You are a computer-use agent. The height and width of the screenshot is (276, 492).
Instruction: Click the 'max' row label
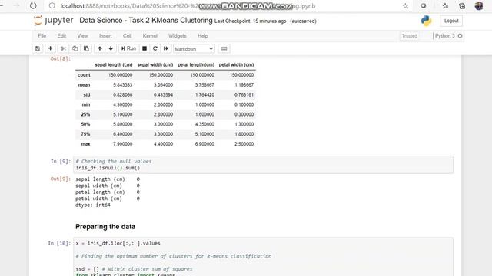[x=85, y=144]
